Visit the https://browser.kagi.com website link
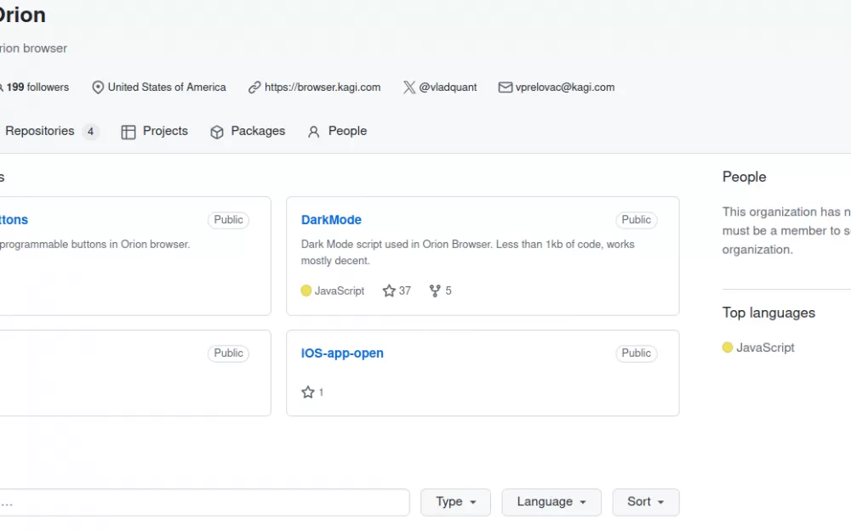 pyautogui.click(x=323, y=88)
